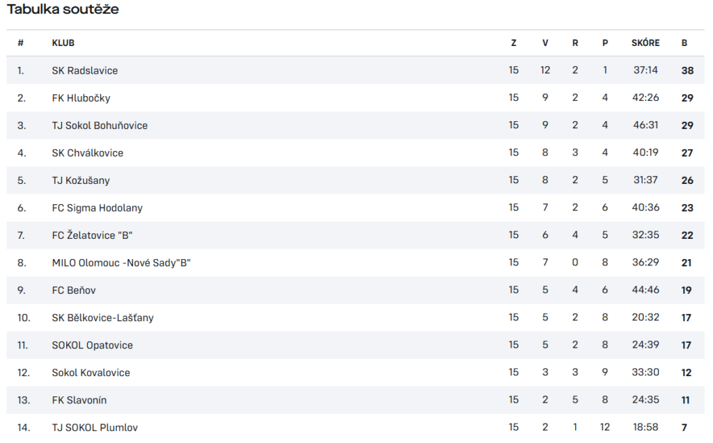Click the SKÓRE column header
Image resolution: width=713 pixels, height=443 pixels.
tap(645, 42)
